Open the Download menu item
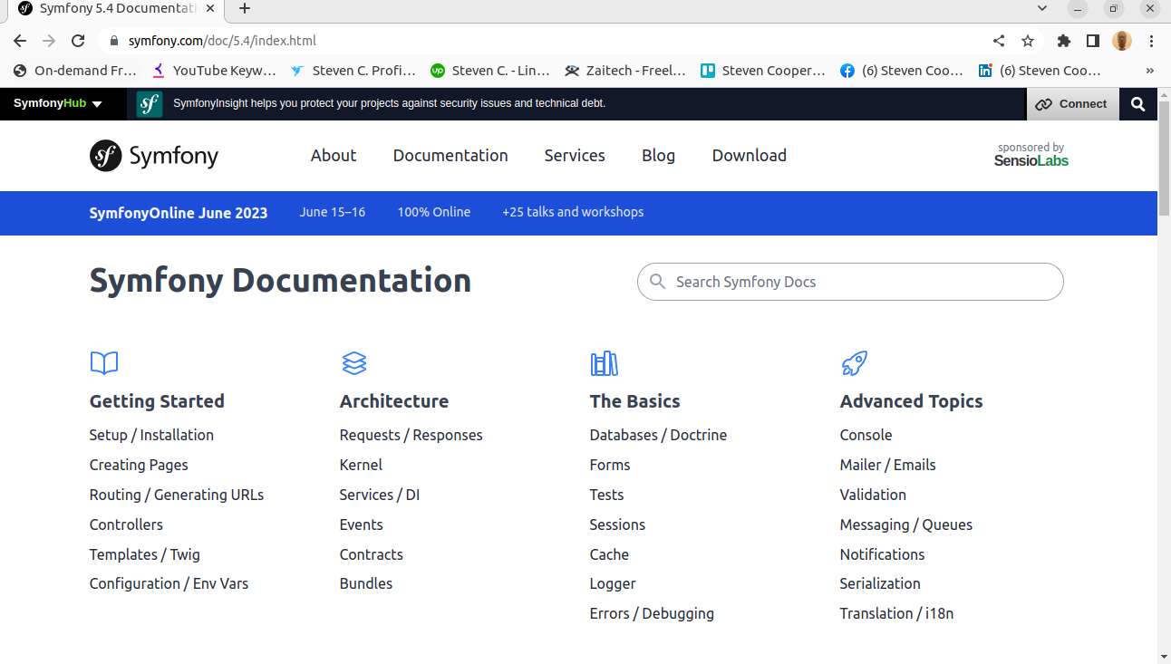 (x=750, y=156)
